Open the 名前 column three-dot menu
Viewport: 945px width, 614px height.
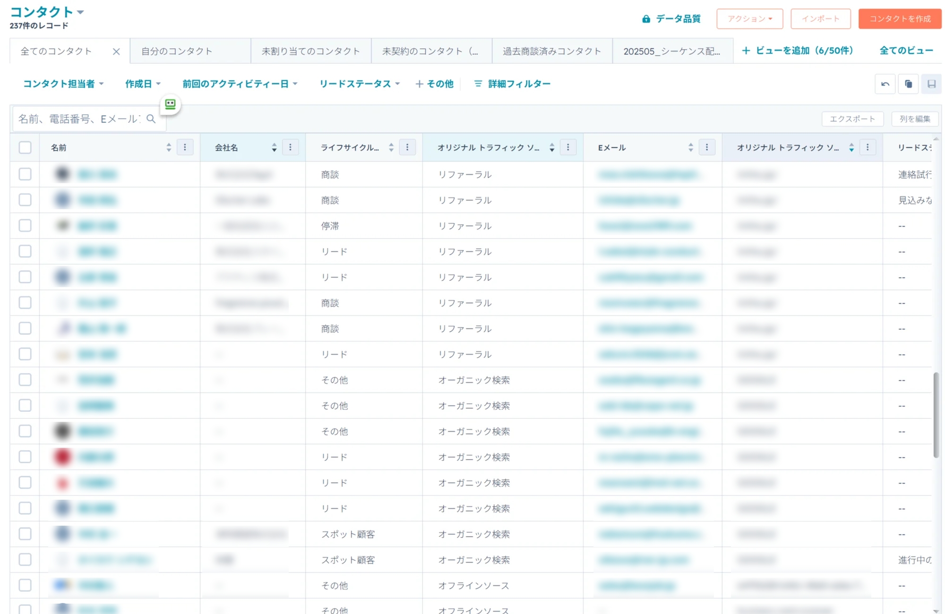point(185,147)
